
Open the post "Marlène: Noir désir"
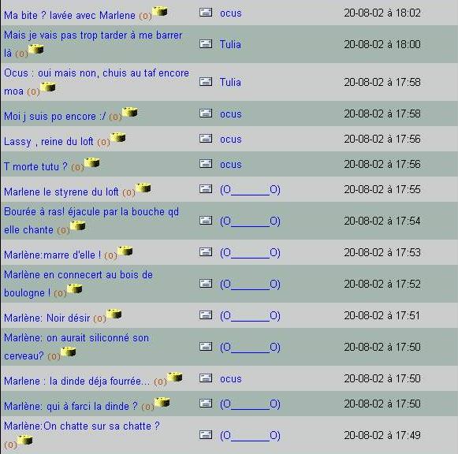[47, 318]
